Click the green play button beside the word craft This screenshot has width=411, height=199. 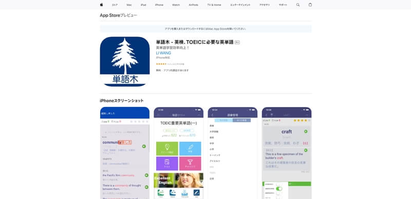[306, 131]
